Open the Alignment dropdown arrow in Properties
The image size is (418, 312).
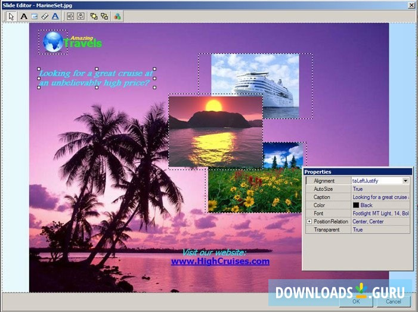[x=405, y=181]
